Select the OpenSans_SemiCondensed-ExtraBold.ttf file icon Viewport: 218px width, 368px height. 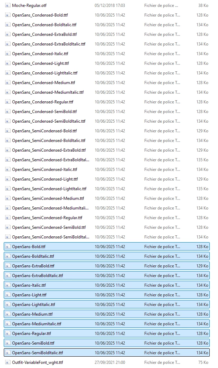(8, 150)
